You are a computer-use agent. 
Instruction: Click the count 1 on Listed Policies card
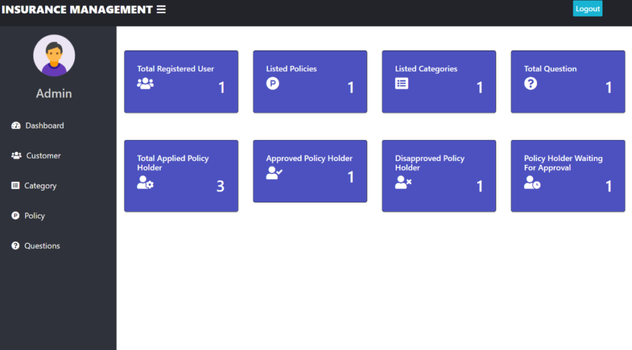[351, 88]
